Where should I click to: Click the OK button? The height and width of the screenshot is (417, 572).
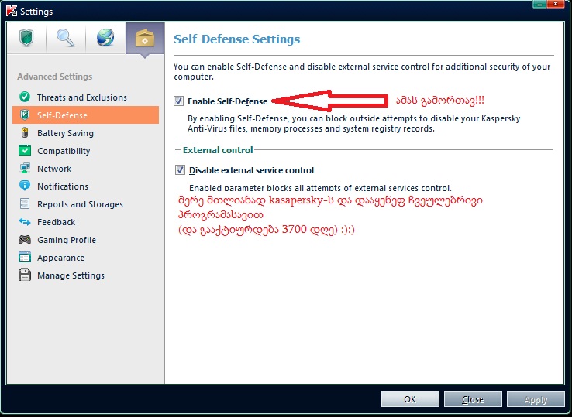point(410,399)
